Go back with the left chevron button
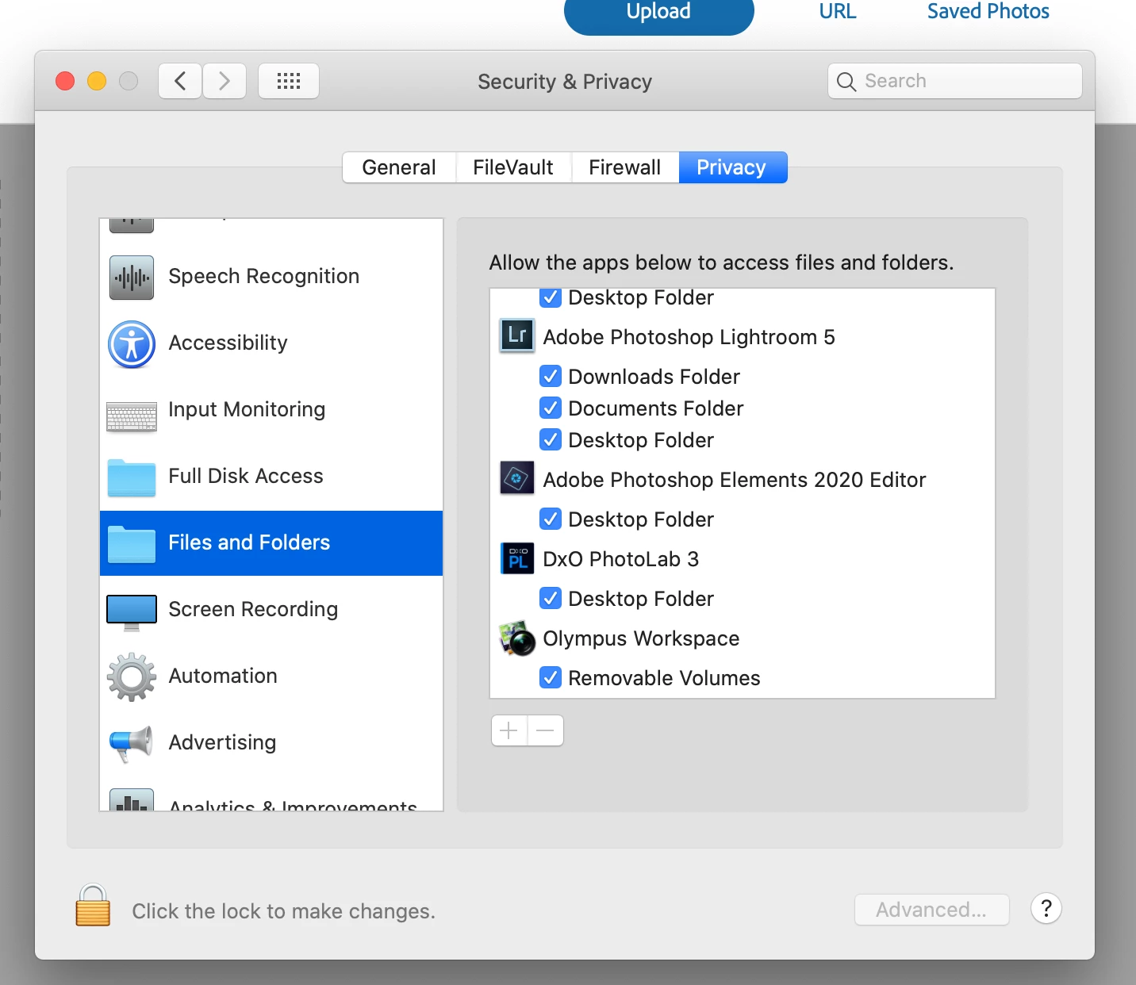Viewport: 1136px width, 985px height. coord(180,81)
